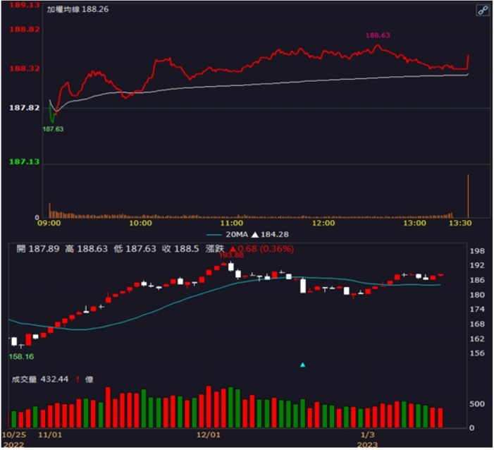Click the chain link icon at top right
494x450 pixels.
click(483, 11)
